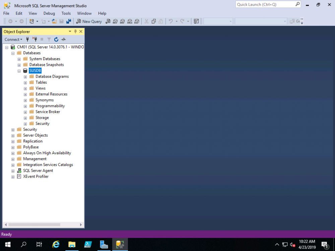335x251 pixels.
Task: Select Always On High Availability
Action: [x=47, y=153]
